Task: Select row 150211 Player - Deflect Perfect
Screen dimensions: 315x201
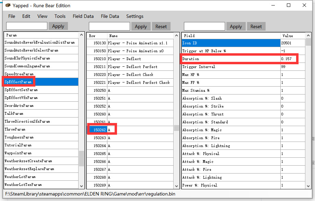Action: (x=130, y=67)
